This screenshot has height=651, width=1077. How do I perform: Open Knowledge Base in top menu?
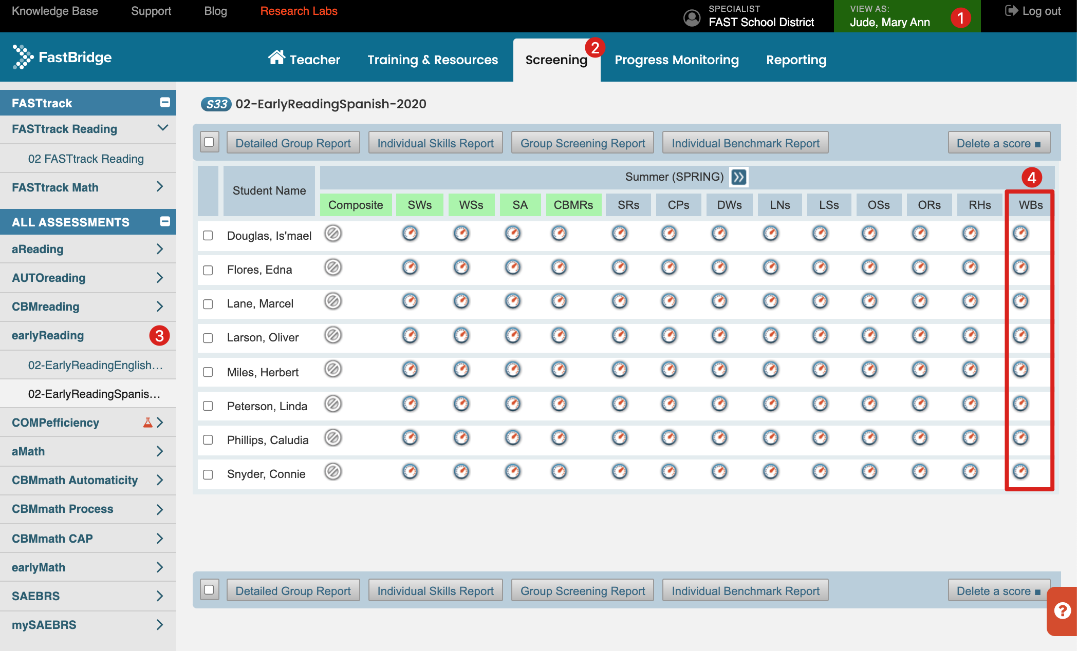point(54,11)
